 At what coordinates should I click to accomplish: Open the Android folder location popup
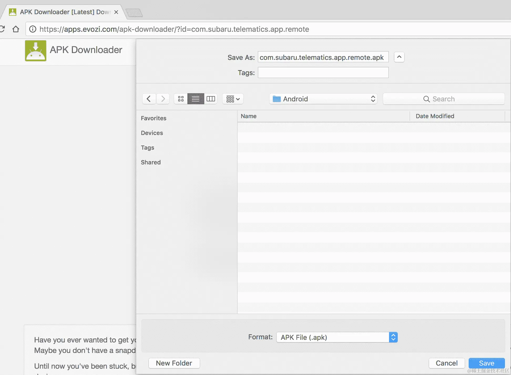[x=323, y=99]
